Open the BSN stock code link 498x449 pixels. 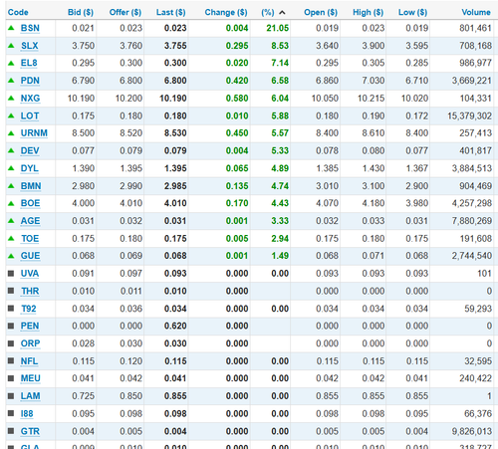(x=30, y=28)
